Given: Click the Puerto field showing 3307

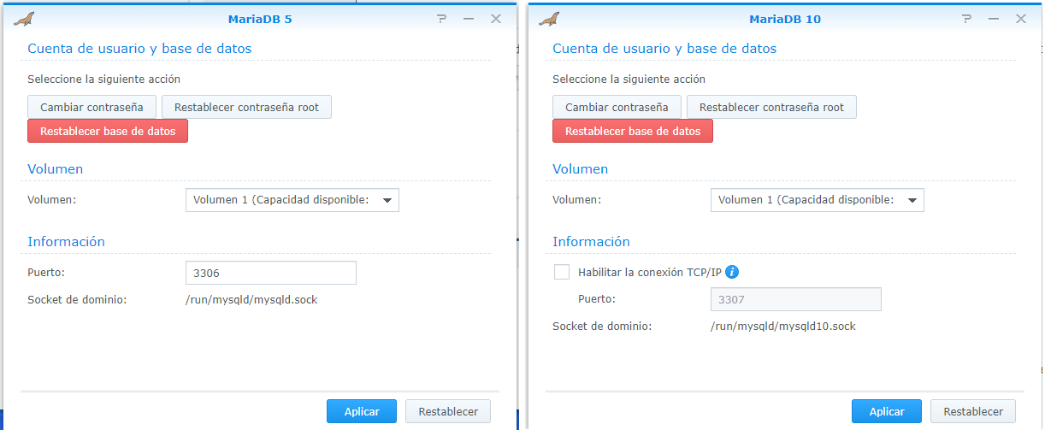Looking at the screenshot, I should point(796,299).
